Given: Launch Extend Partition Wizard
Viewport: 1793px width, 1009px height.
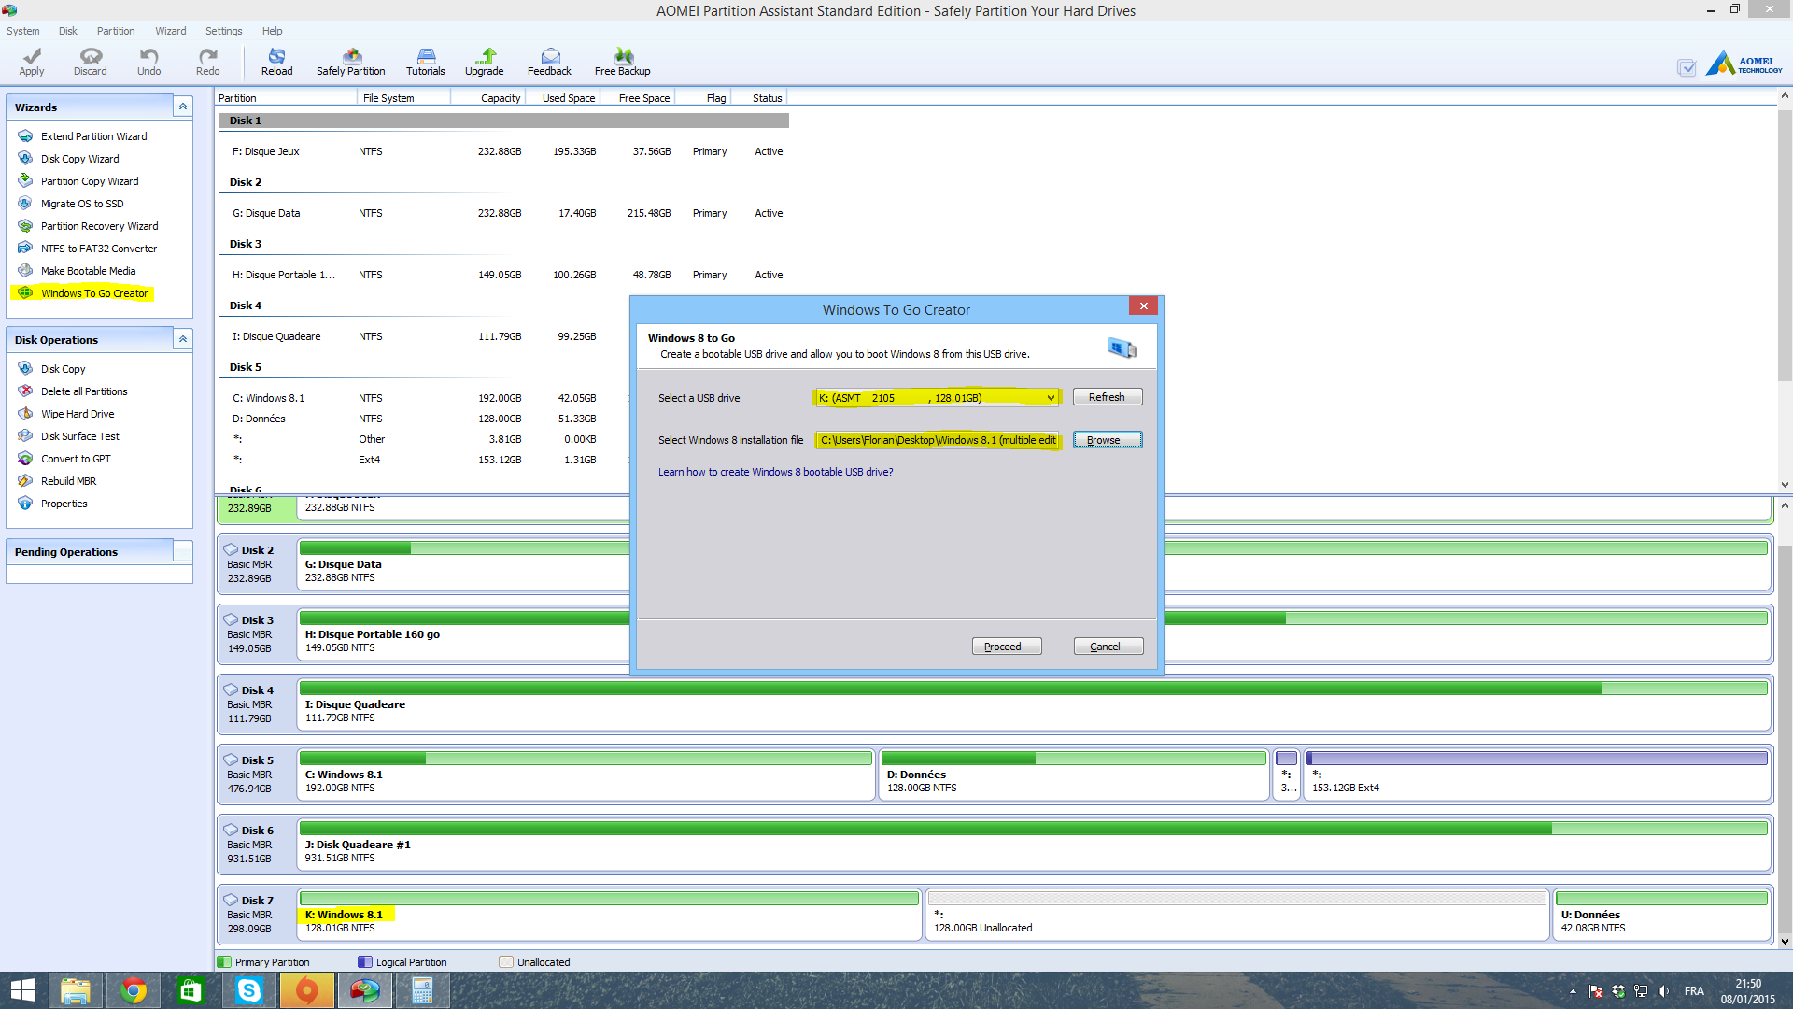Looking at the screenshot, I should [x=93, y=136].
